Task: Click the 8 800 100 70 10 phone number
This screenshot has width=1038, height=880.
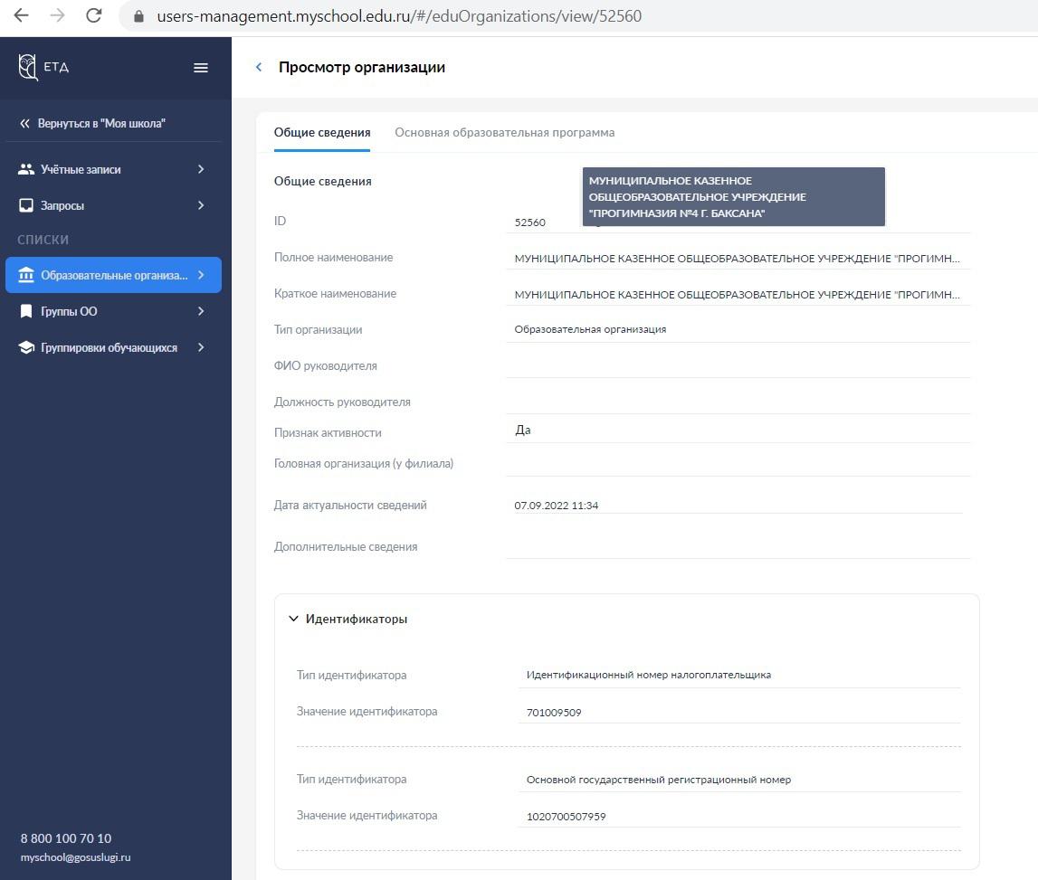Action: 65,838
